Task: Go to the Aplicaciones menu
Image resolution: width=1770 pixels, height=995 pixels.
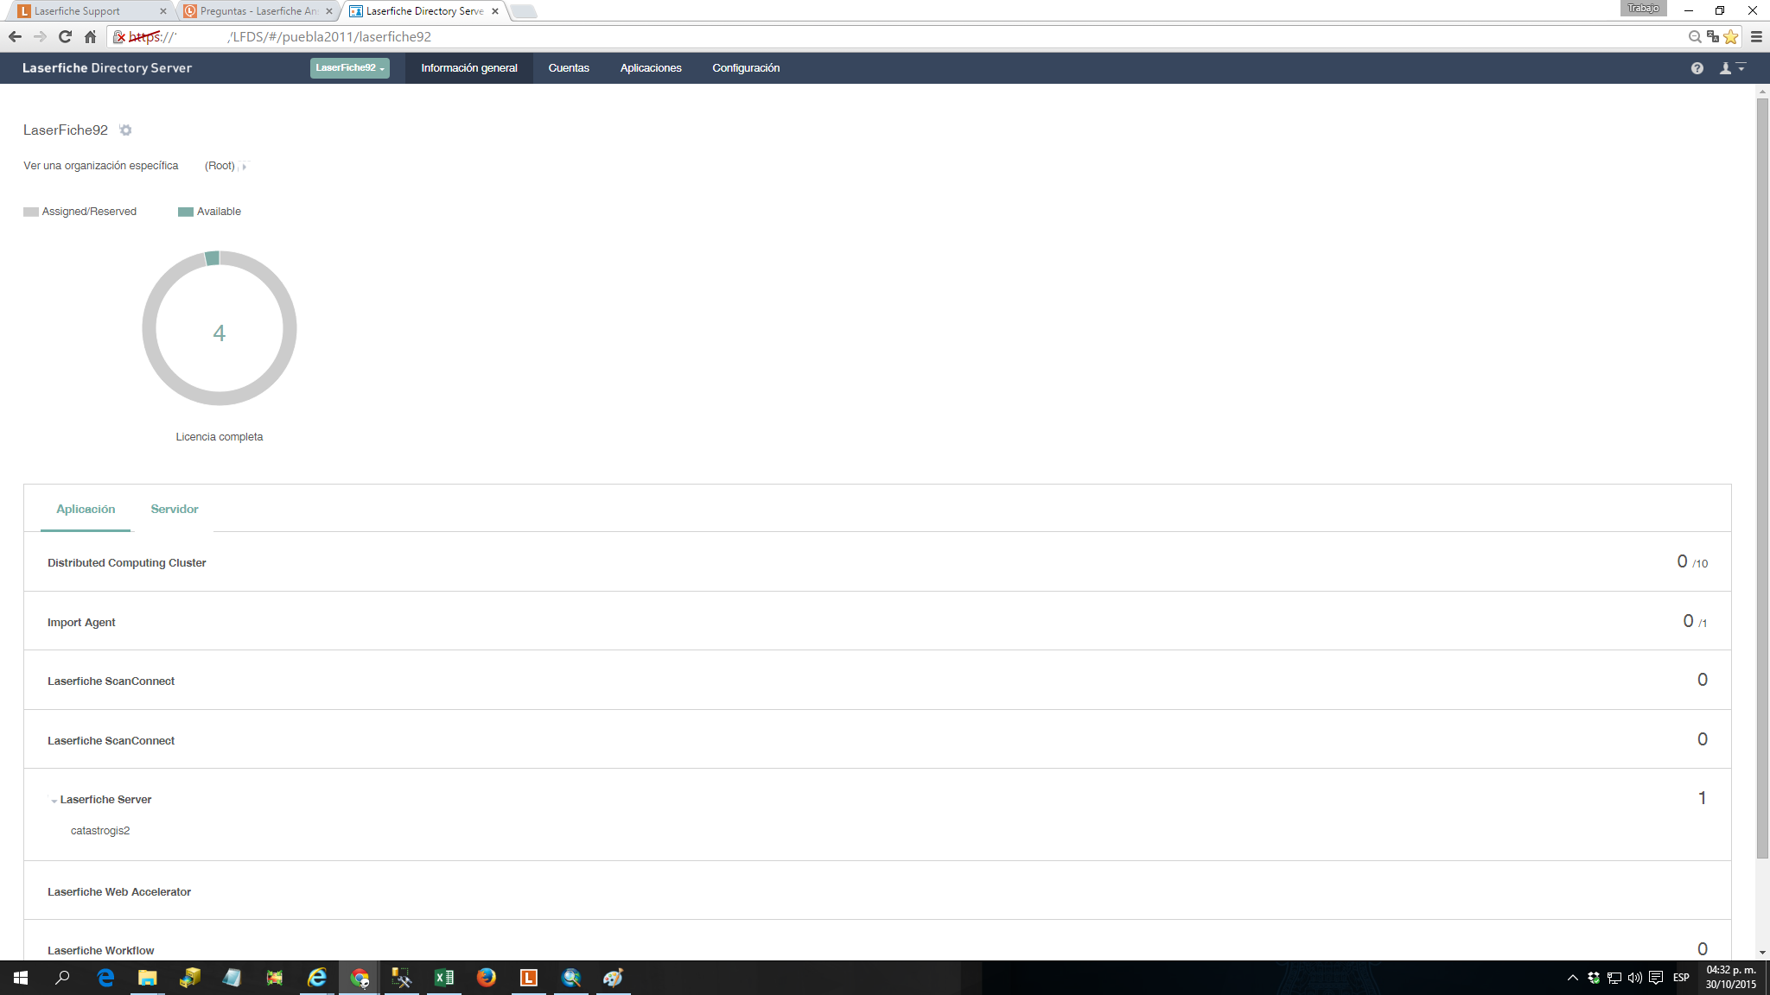Action: pos(650,68)
